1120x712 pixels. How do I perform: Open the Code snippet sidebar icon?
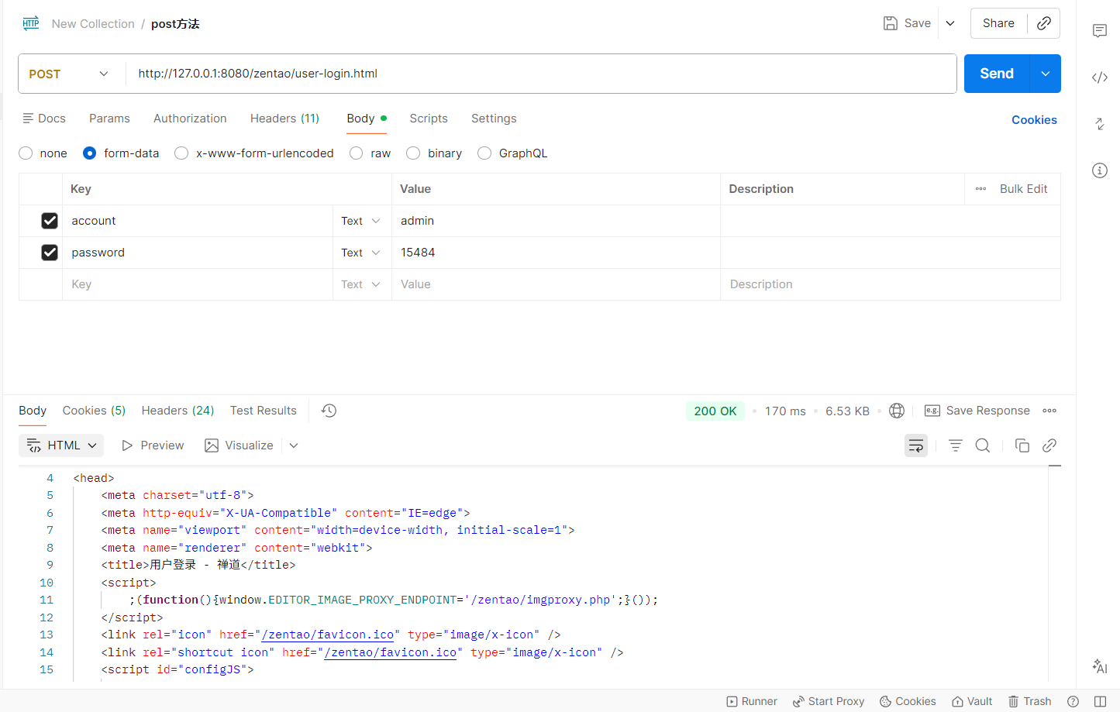point(1099,77)
